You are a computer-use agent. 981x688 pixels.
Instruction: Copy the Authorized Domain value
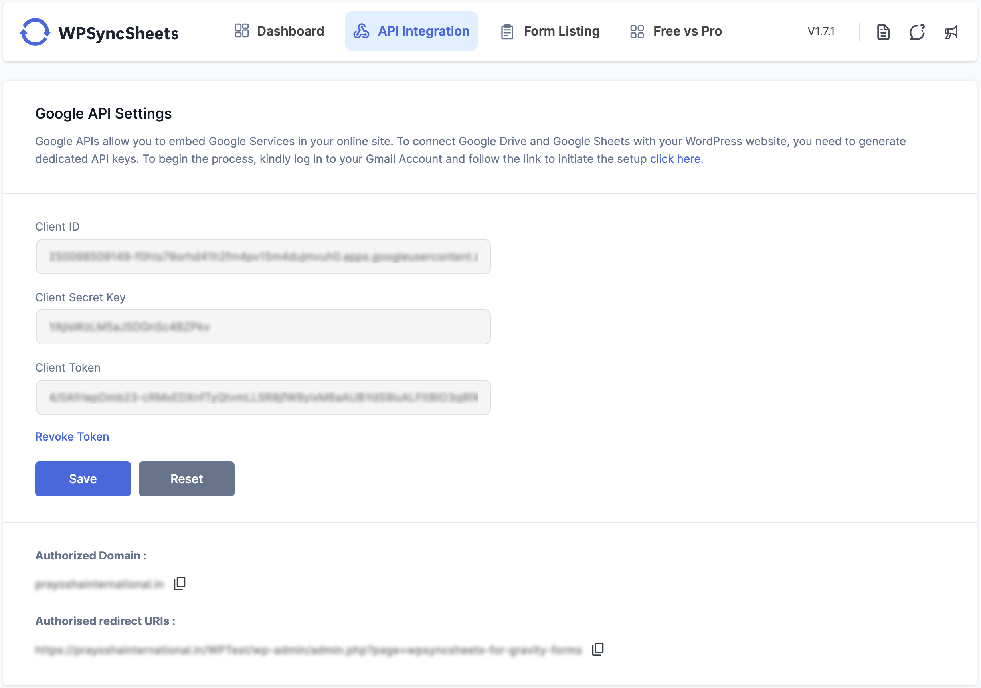pyautogui.click(x=180, y=583)
